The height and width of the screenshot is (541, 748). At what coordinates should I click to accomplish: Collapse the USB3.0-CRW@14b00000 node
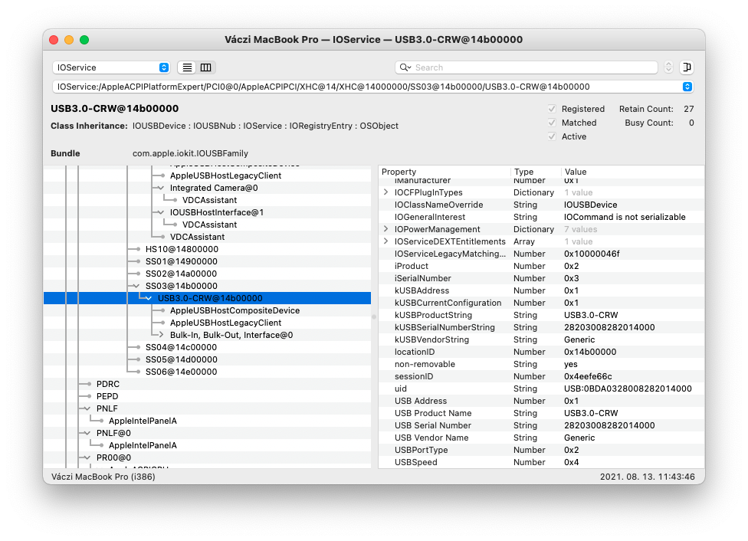tap(149, 298)
